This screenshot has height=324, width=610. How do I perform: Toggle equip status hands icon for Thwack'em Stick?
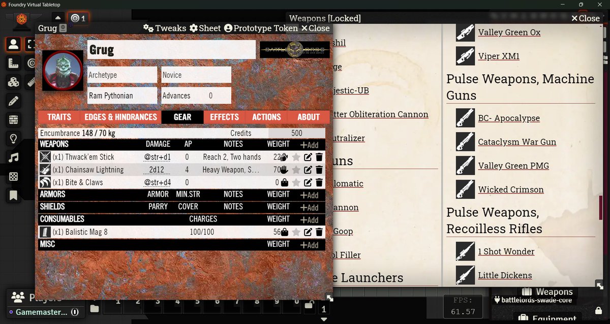tap(285, 157)
